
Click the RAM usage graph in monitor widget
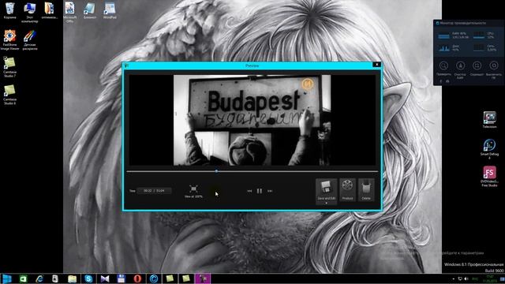(x=443, y=35)
